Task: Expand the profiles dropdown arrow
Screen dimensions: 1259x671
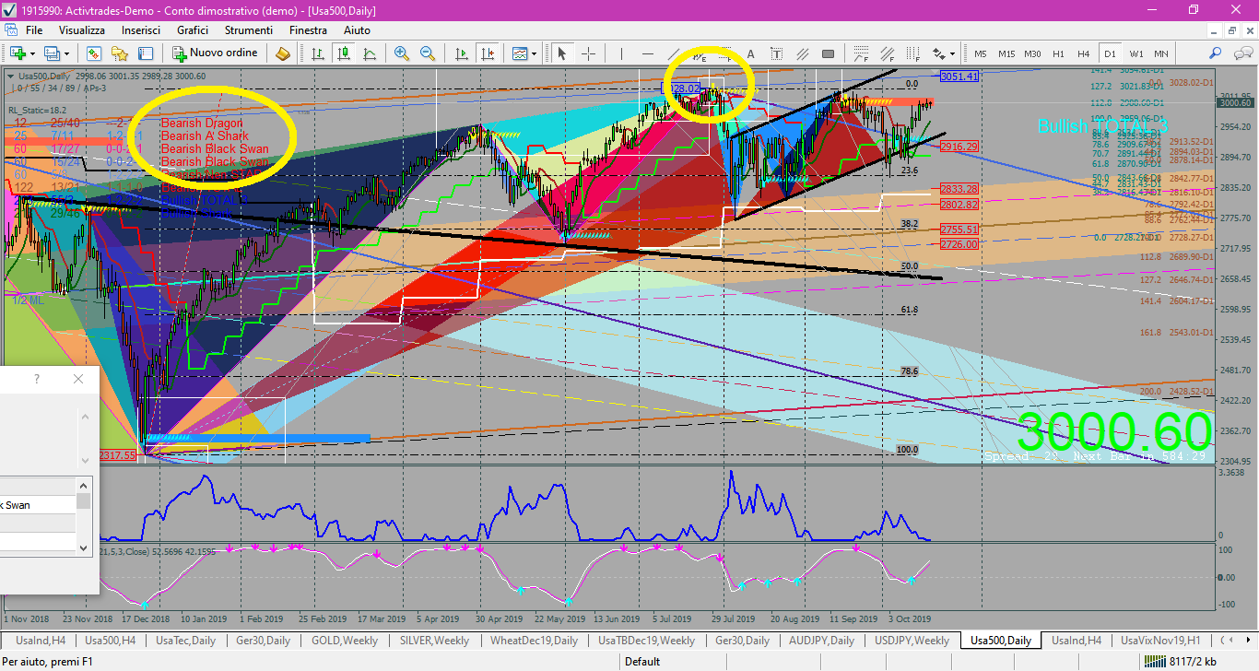Action: 65,53
